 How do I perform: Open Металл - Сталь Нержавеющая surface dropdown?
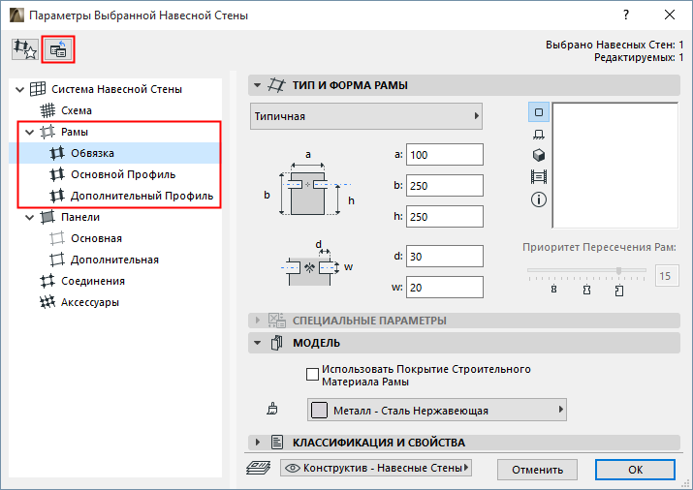[x=437, y=410]
